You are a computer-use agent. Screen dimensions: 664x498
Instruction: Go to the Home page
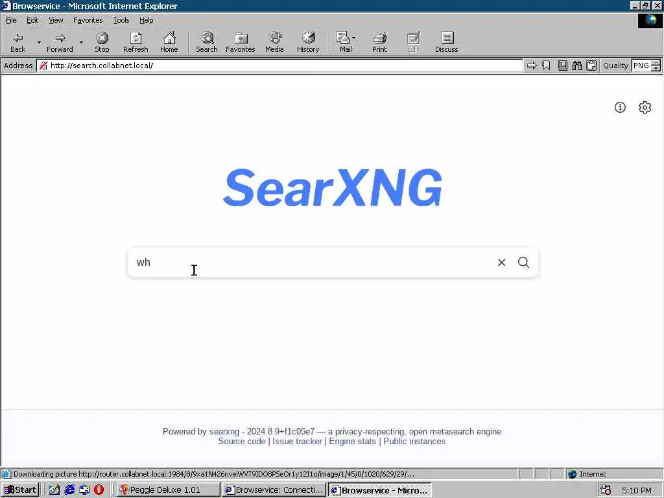click(x=169, y=42)
